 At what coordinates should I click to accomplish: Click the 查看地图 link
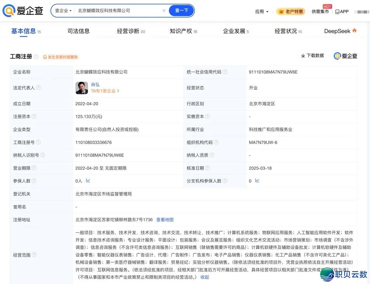(x=165, y=220)
